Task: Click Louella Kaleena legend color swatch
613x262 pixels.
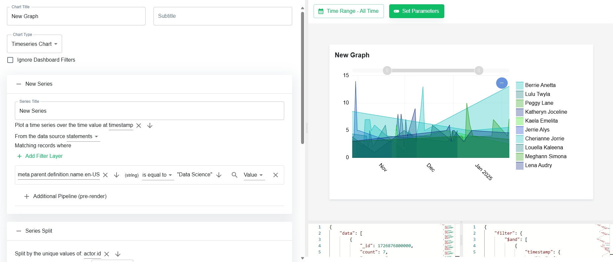Action: coord(520,148)
